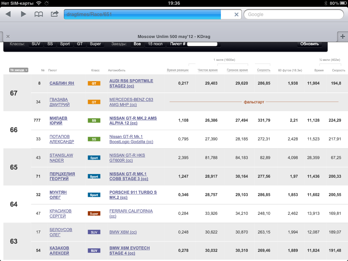Click GT class badge for САБЛИН ЯН
The width and height of the screenshot is (348, 261).
pyautogui.click(x=94, y=84)
